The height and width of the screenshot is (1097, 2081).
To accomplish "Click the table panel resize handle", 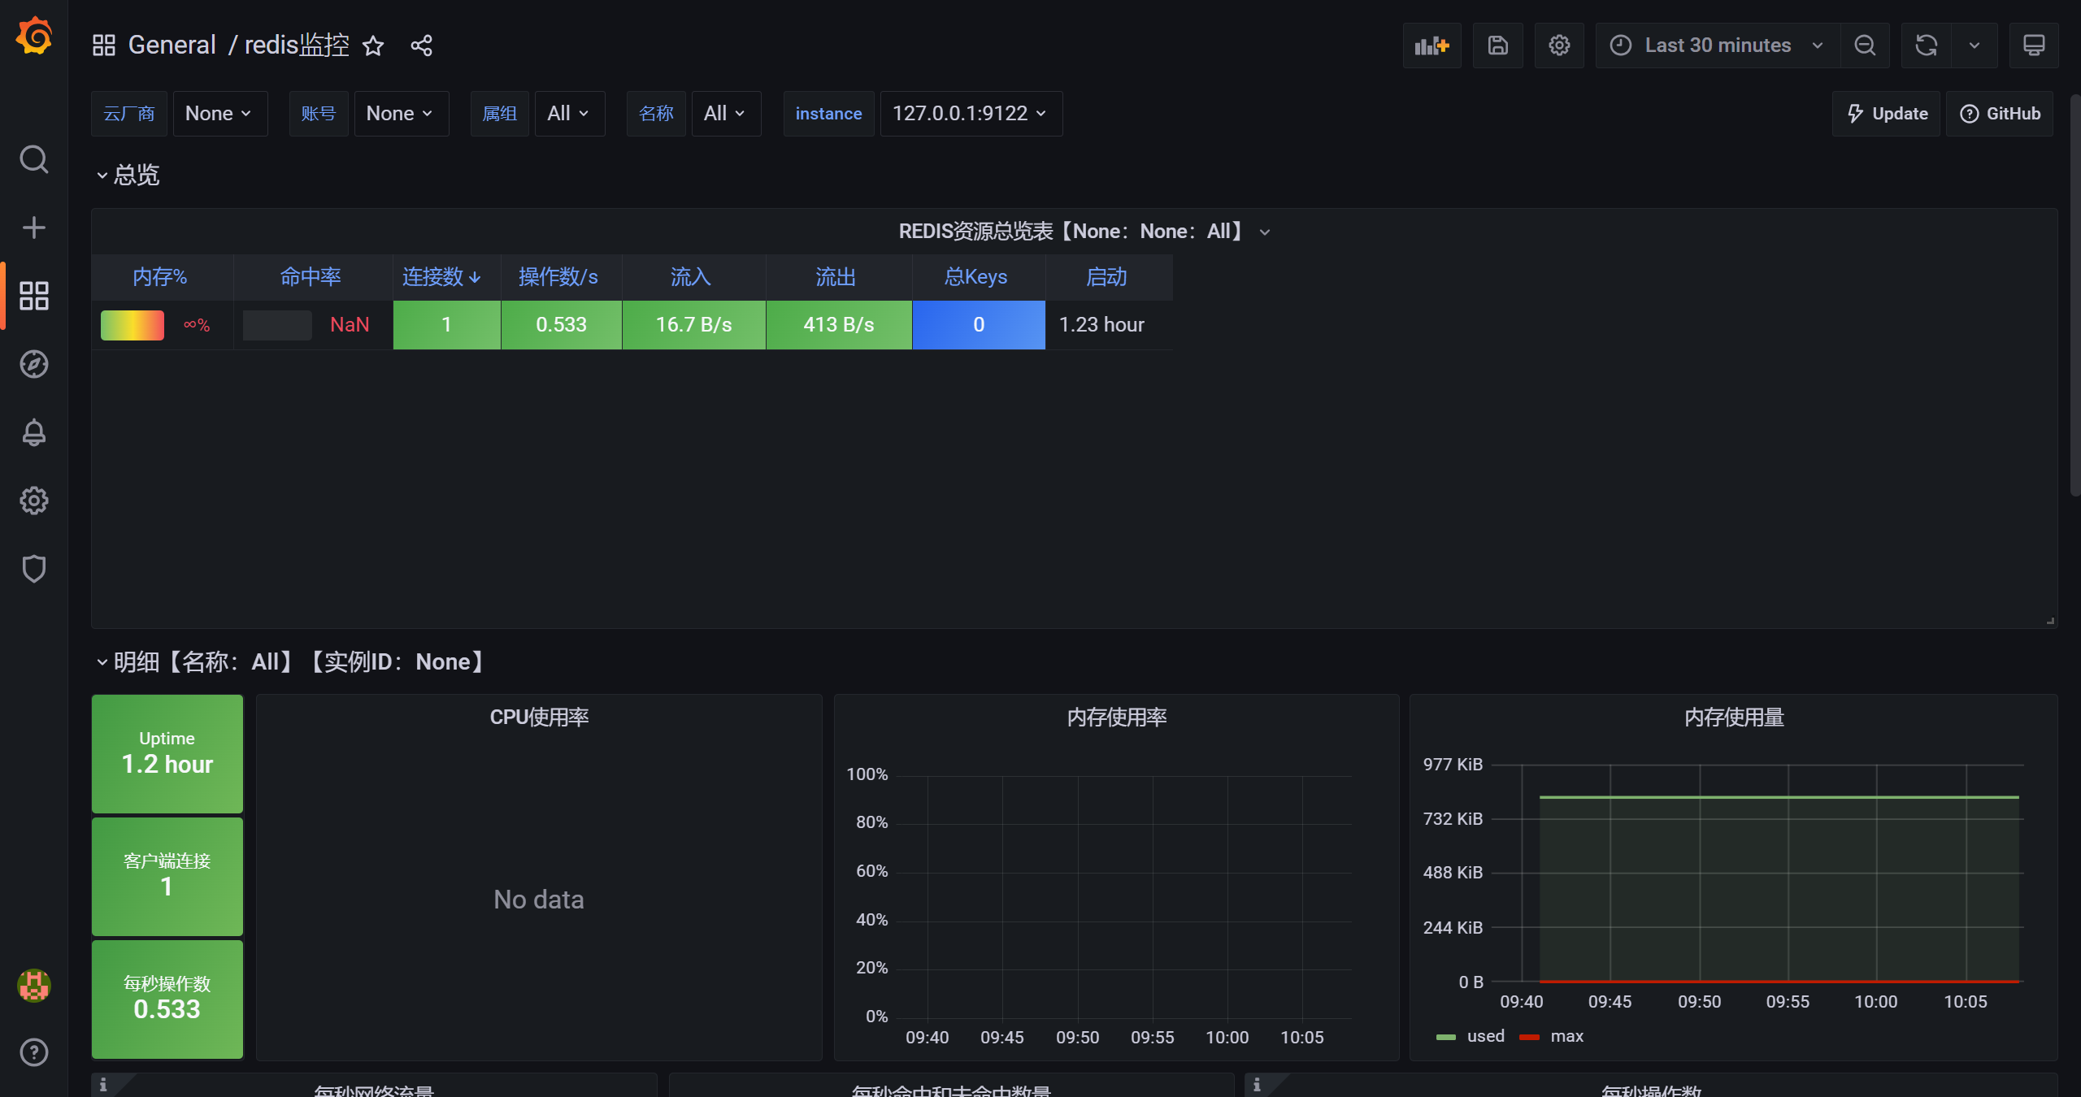I will (2050, 621).
